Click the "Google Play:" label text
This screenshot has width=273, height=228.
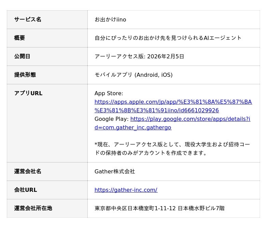[x=111, y=119]
